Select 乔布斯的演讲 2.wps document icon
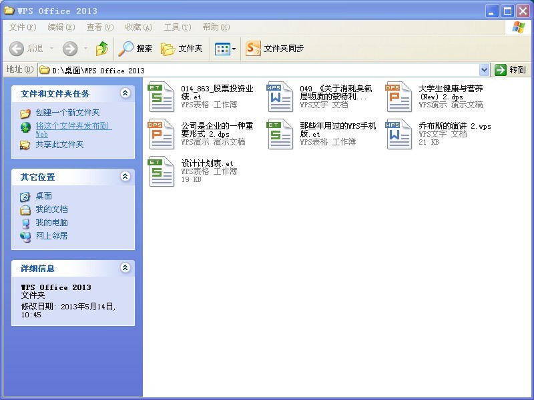This screenshot has height=400, width=534. tap(399, 134)
